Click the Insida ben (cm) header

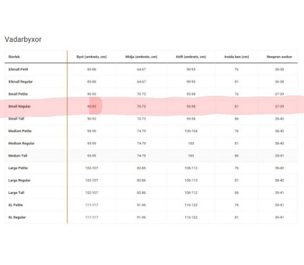236,57
